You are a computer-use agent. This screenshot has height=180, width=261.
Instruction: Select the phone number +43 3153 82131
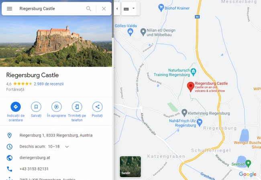(x=34, y=169)
